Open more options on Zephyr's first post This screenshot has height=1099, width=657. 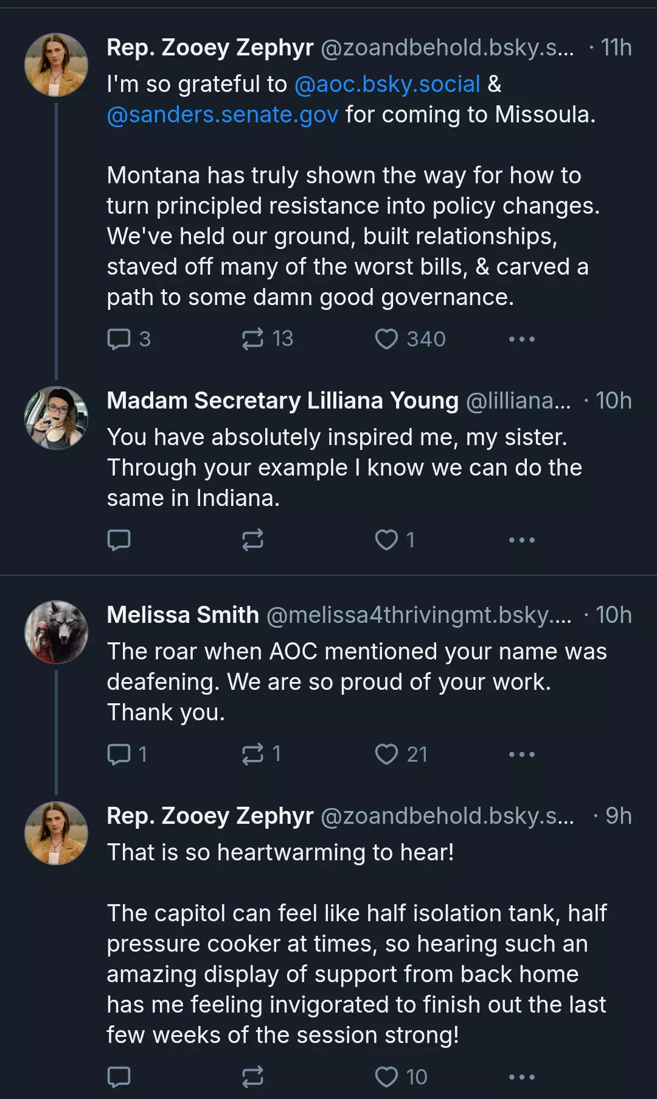(521, 339)
